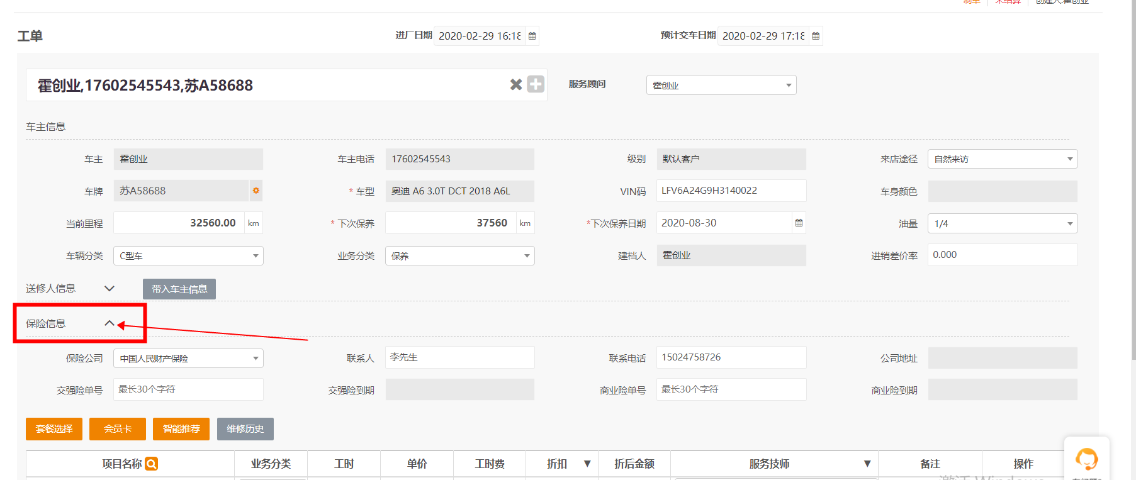Click the 进厂日期 date field
This screenshot has height=480, width=1136.
pyautogui.click(x=480, y=36)
